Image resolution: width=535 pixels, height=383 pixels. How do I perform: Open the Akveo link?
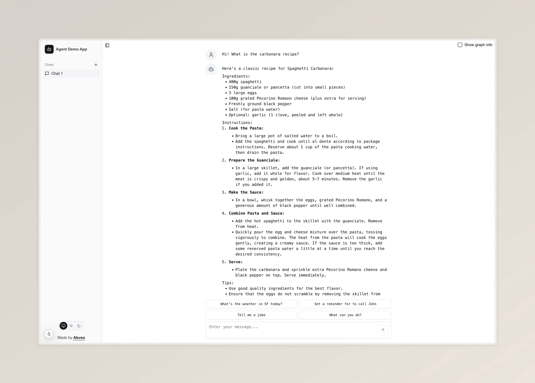(79, 338)
